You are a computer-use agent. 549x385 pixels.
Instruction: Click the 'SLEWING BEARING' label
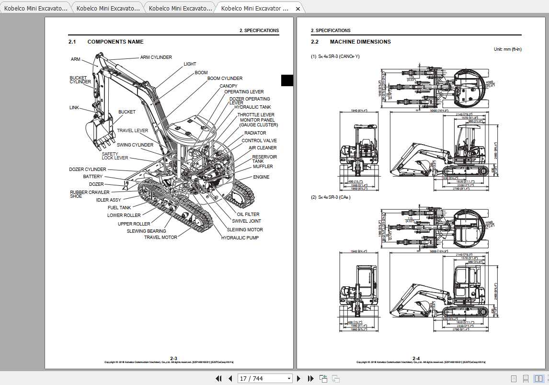[147, 231]
